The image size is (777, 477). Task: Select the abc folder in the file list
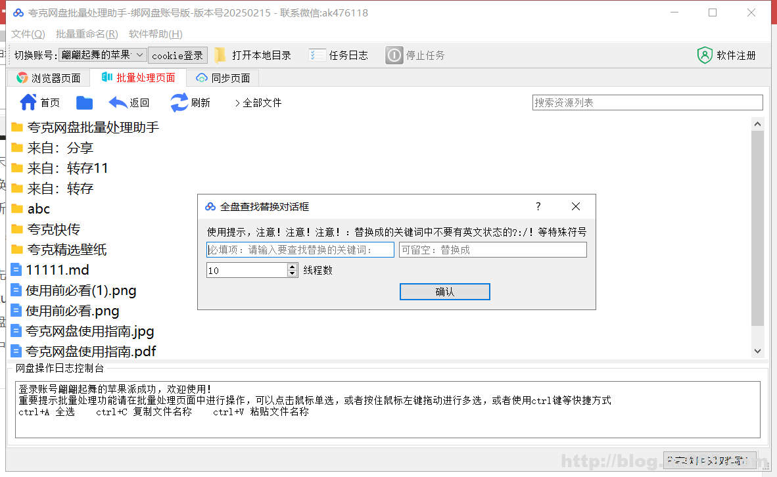click(38, 209)
